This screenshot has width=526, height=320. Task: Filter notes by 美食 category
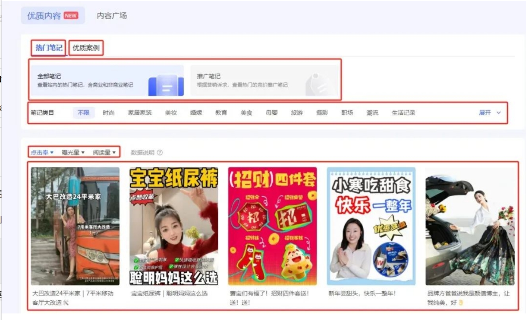pos(246,113)
